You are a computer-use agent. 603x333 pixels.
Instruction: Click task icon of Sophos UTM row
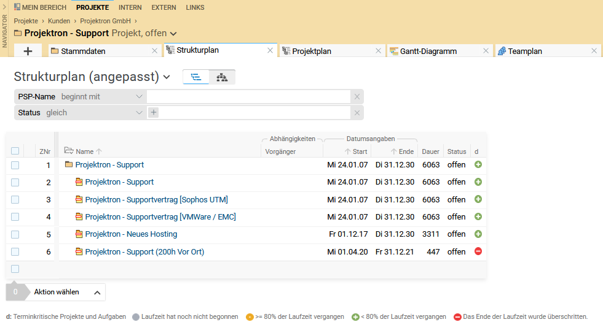tap(79, 199)
